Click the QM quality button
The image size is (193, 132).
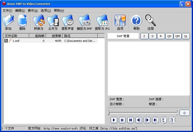(177, 36)
